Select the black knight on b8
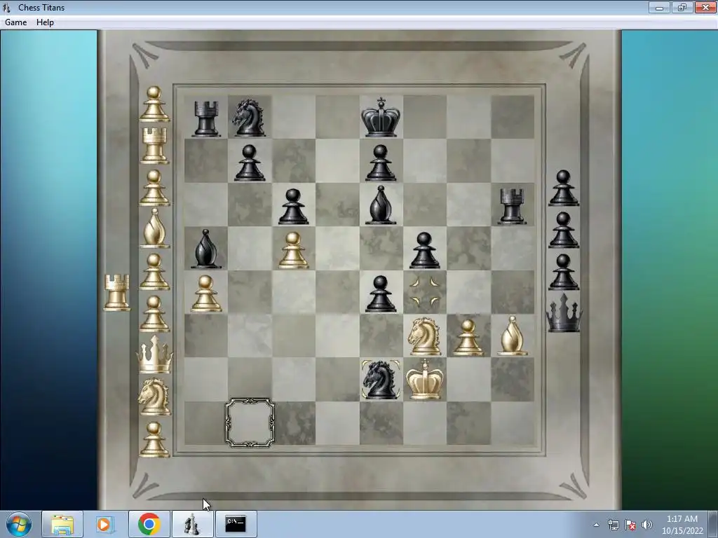718x538 pixels. (x=249, y=118)
